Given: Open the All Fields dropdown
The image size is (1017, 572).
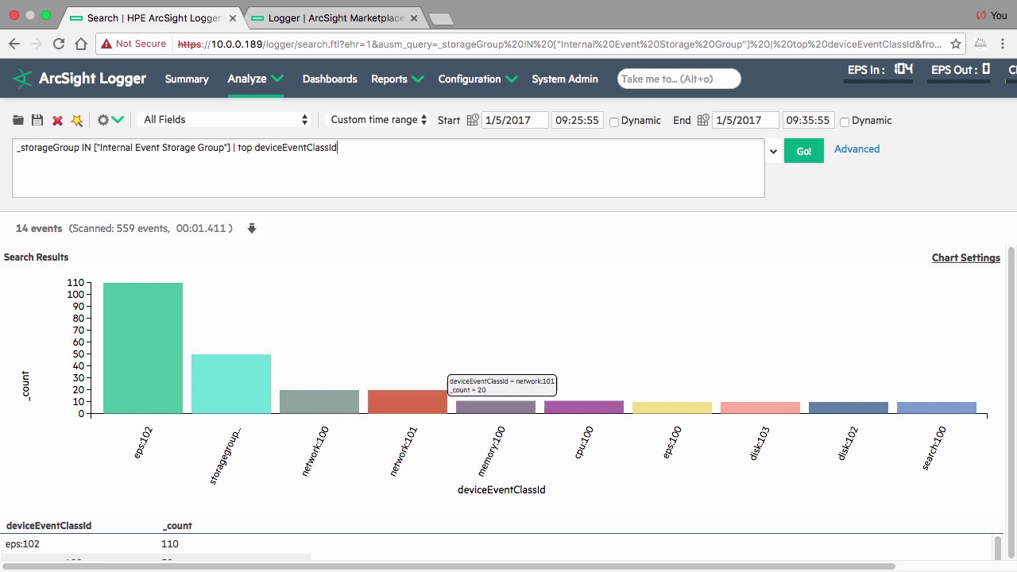Looking at the screenshot, I should coord(225,120).
